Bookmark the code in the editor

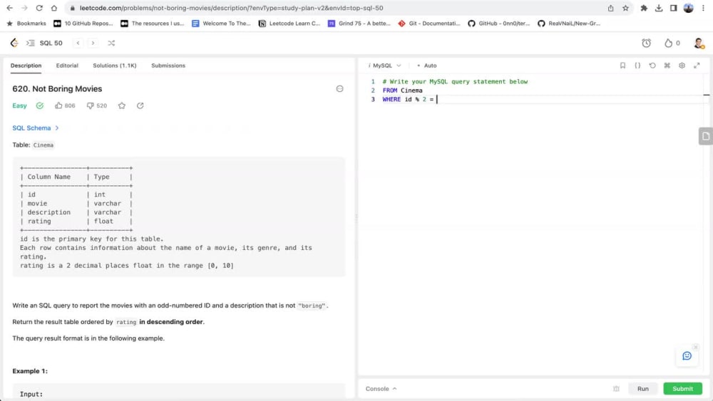click(x=622, y=66)
